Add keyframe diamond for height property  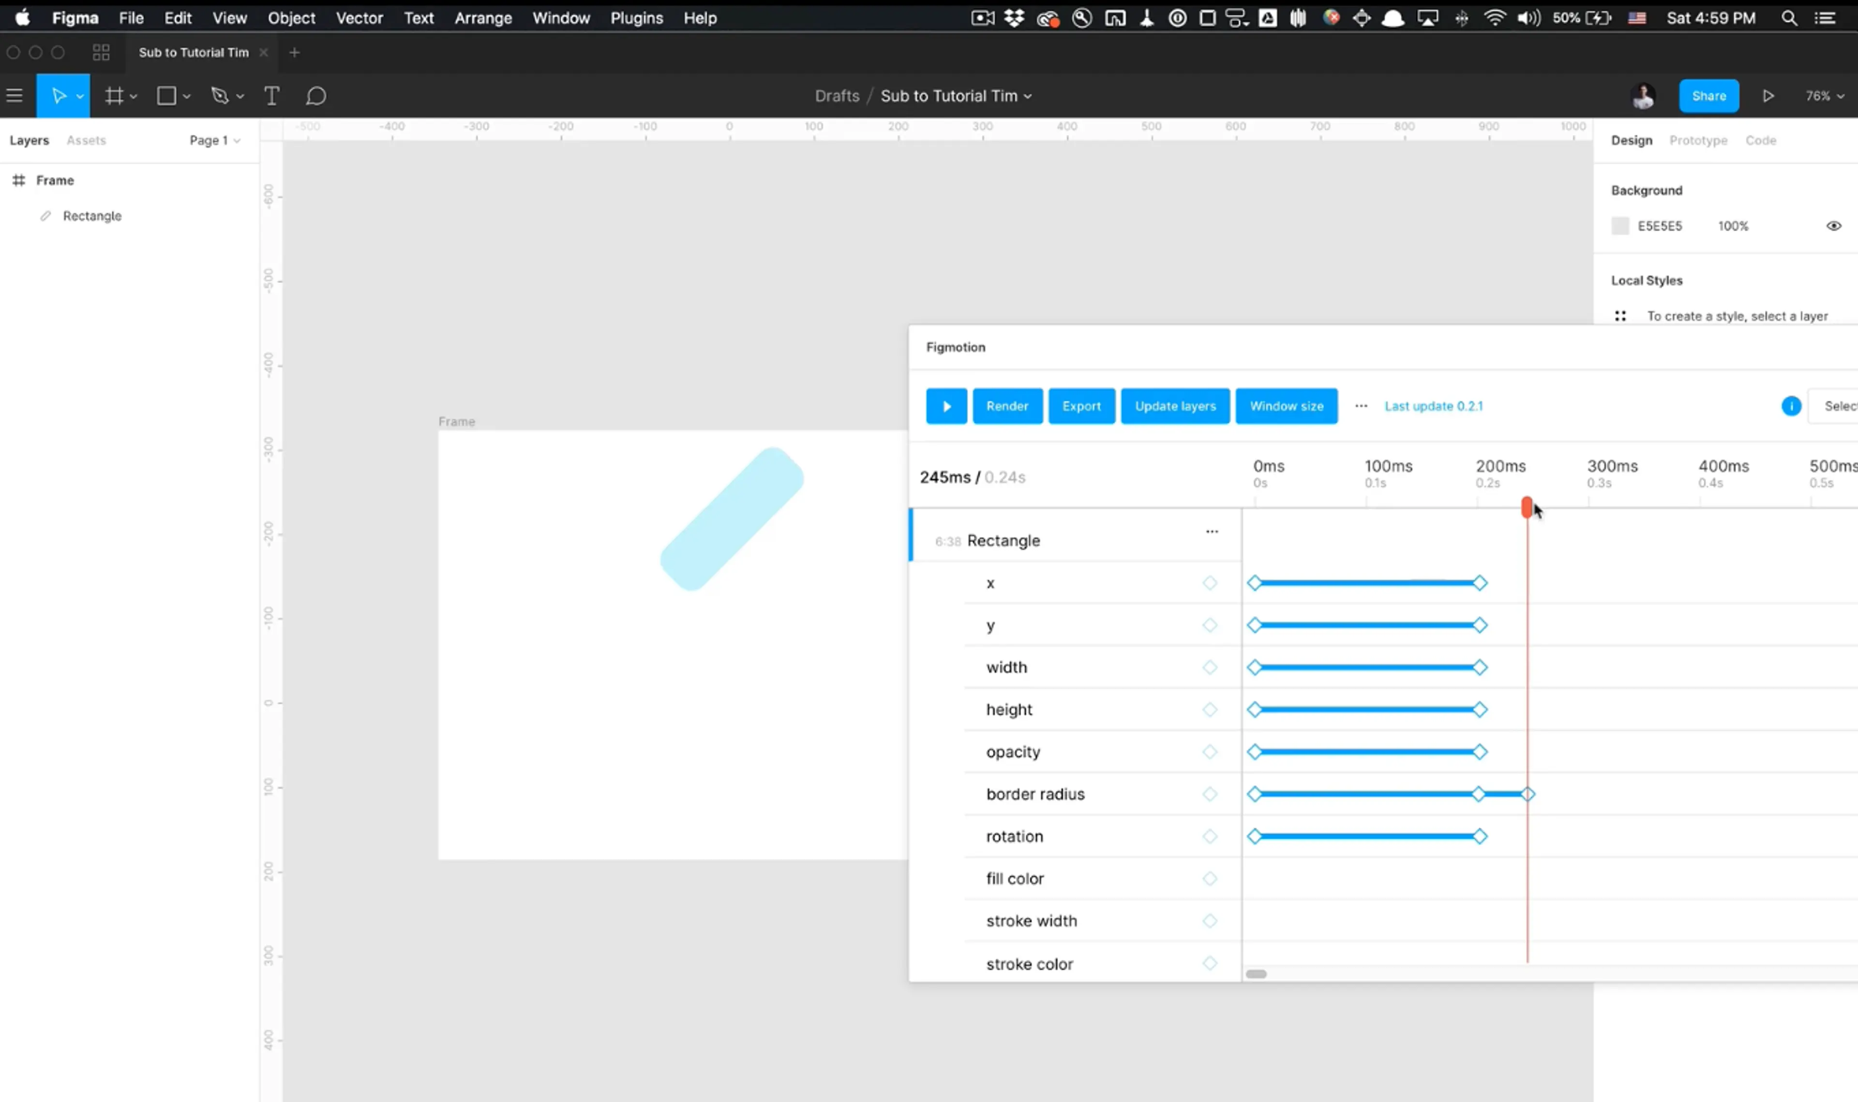[1209, 710]
